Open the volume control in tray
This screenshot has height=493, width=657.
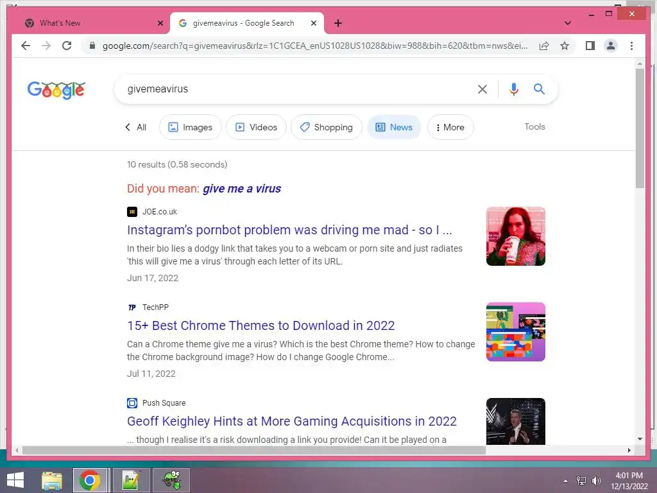(596, 481)
